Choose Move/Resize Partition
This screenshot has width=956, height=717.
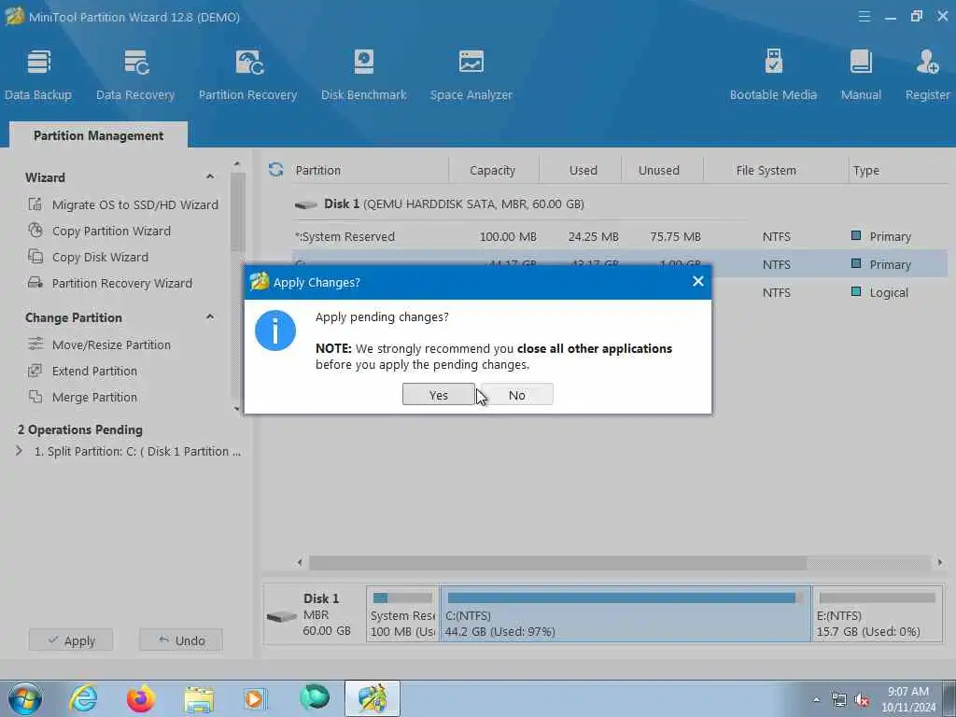click(x=99, y=345)
